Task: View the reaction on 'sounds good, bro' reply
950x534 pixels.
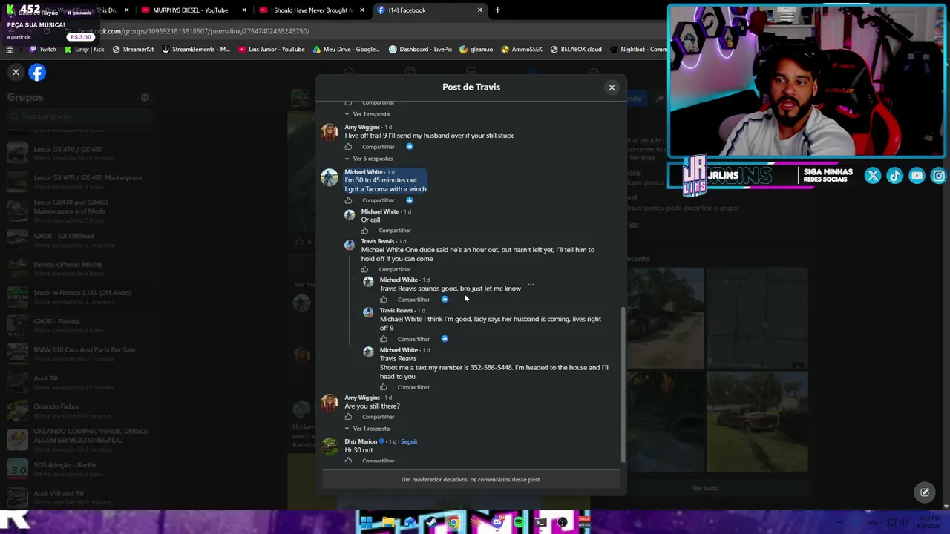Action: [x=445, y=300]
